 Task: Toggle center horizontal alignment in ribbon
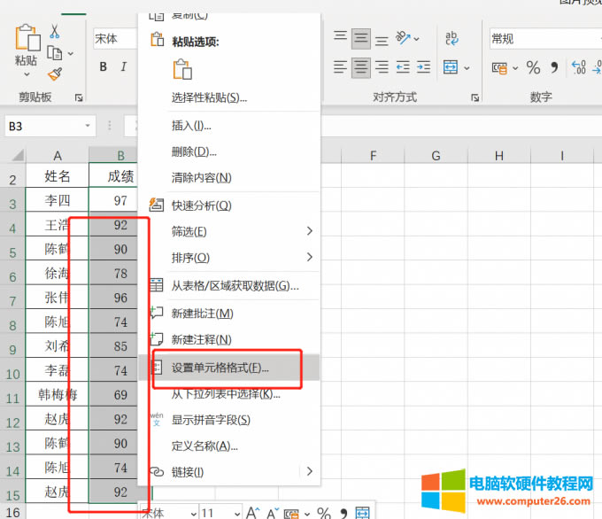click(x=360, y=67)
